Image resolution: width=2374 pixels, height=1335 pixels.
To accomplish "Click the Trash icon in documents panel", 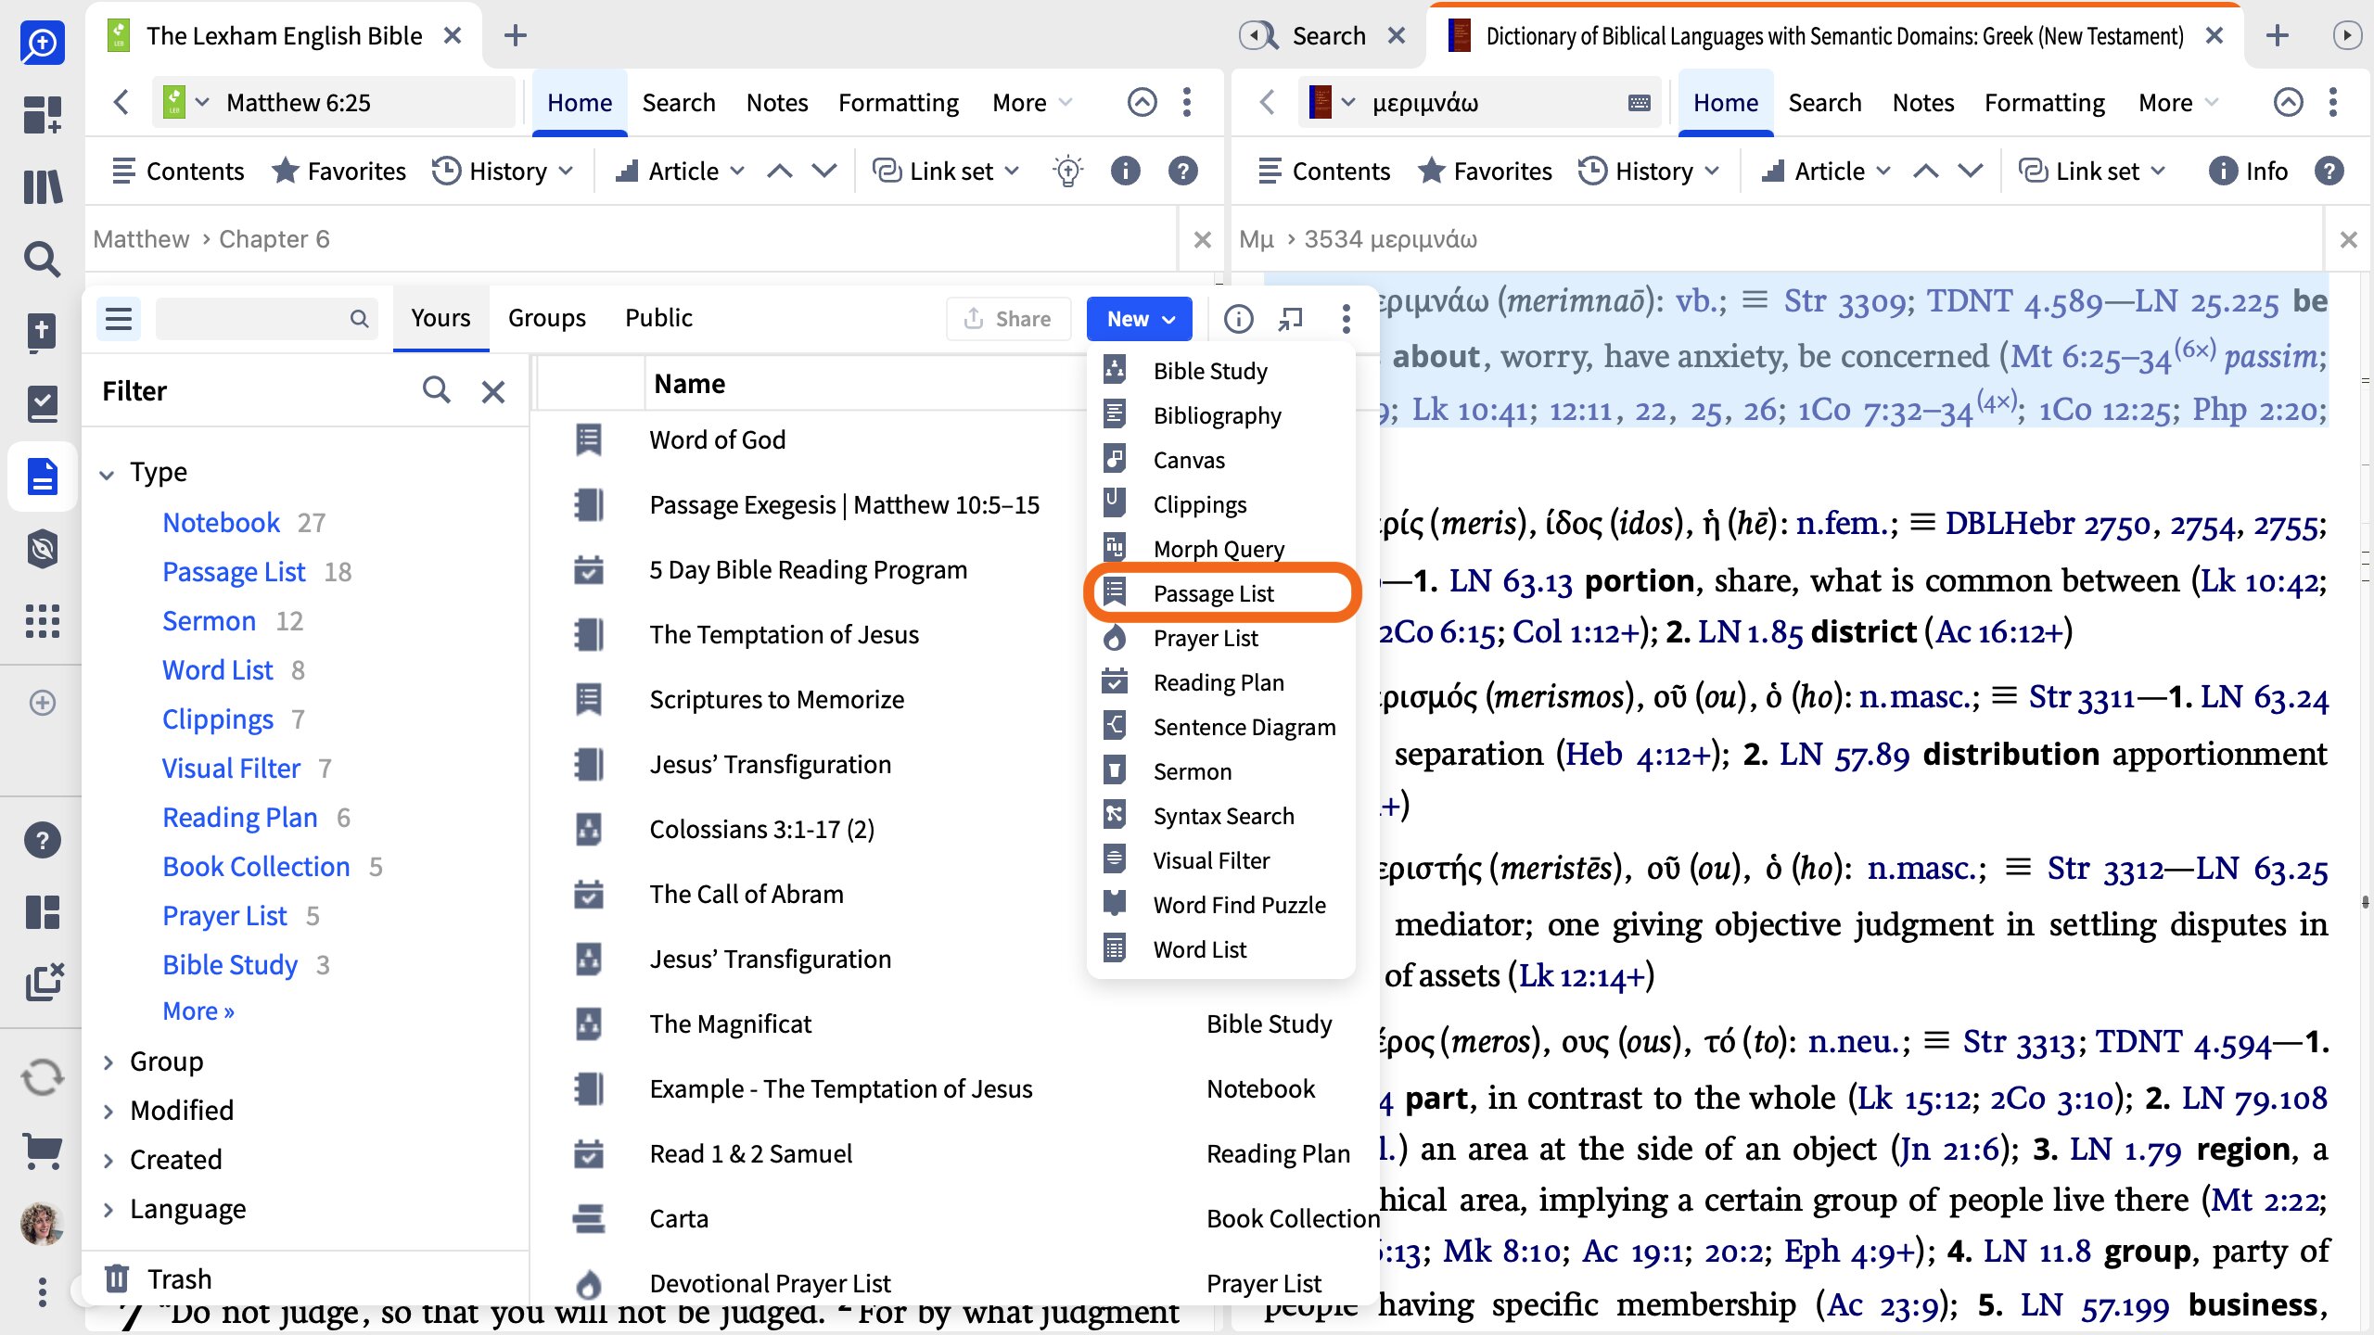I will (x=117, y=1278).
